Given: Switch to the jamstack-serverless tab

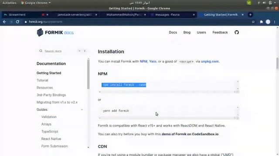Looking at the screenshot, I should point(75,15).
